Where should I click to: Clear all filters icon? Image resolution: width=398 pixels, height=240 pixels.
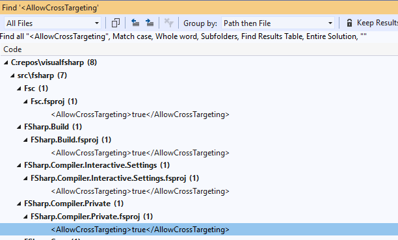168,23
